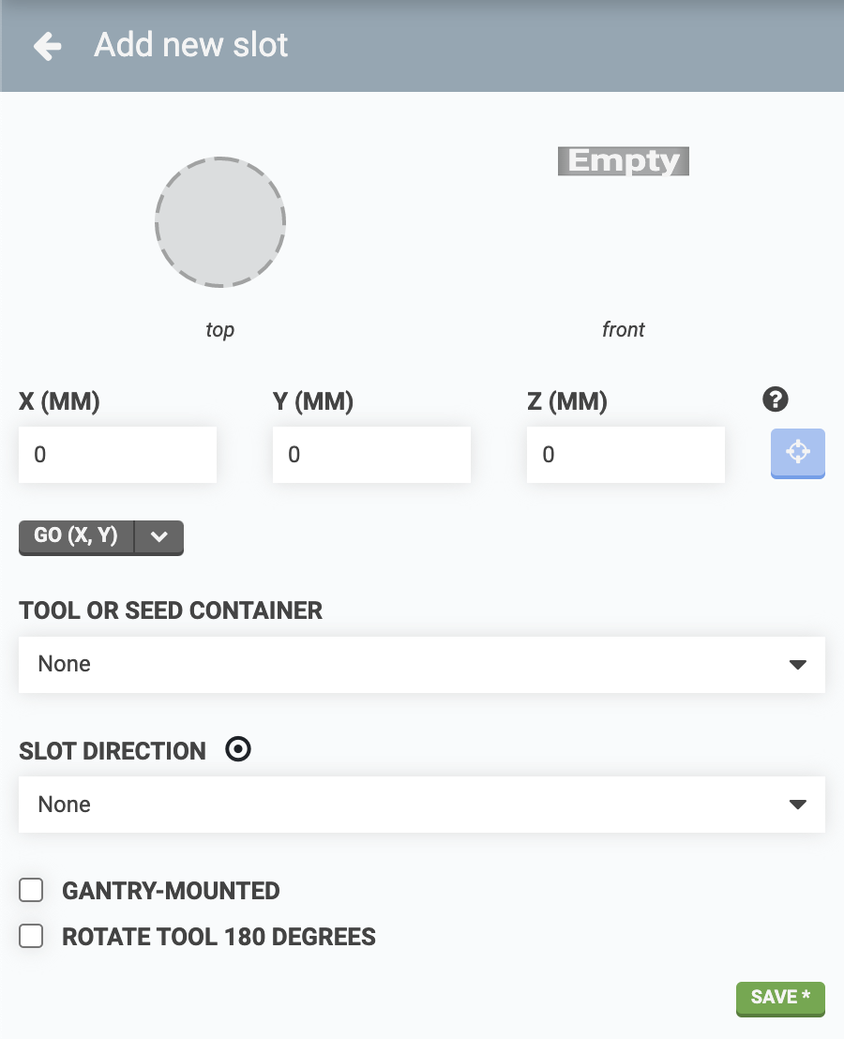Click the slot direction target icon
This screenshot has height=1039, width=844.
tap(239, 750)
